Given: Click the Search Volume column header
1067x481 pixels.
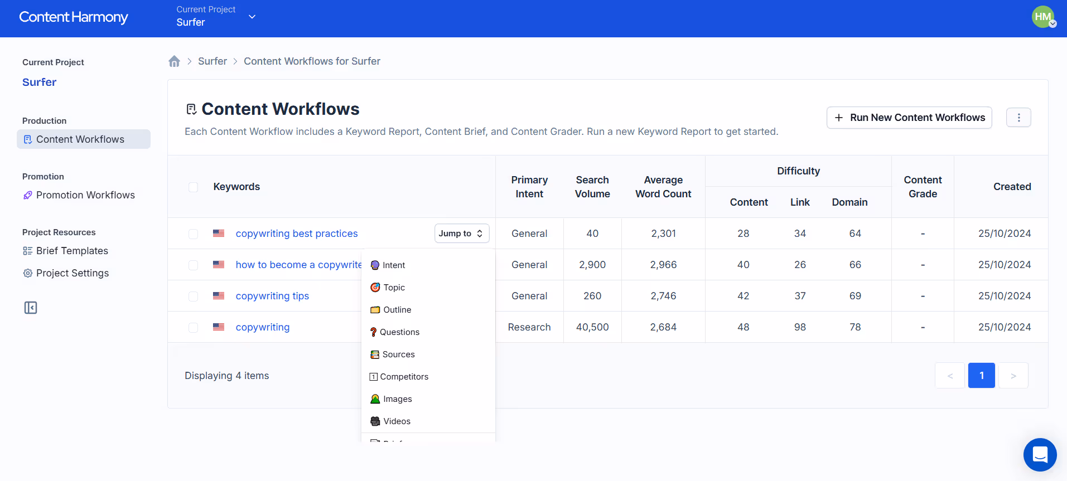Looking at the screenshot, I should click(592, 187).
